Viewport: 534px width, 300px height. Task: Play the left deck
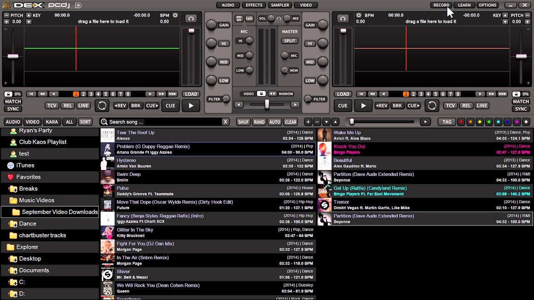point(191,106)
